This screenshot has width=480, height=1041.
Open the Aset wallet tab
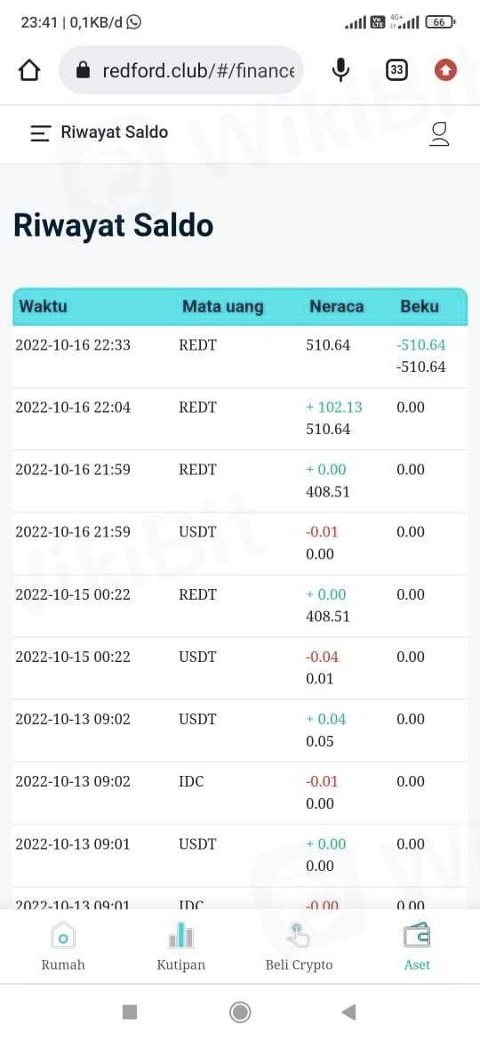tap(417, 947)
